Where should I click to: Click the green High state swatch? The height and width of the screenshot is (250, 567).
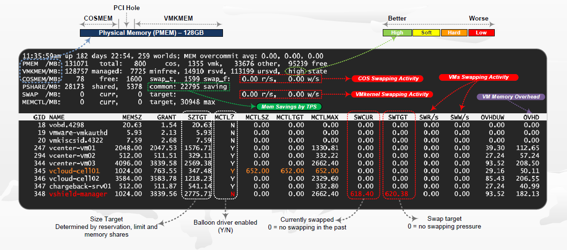[x=397, y=33]
